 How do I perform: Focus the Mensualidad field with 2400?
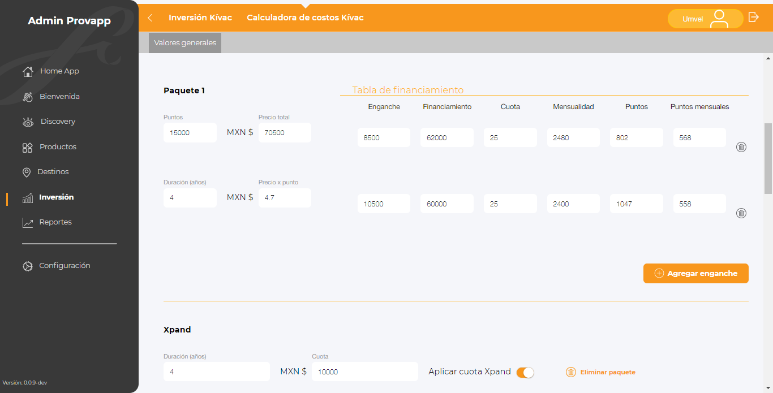573,204
